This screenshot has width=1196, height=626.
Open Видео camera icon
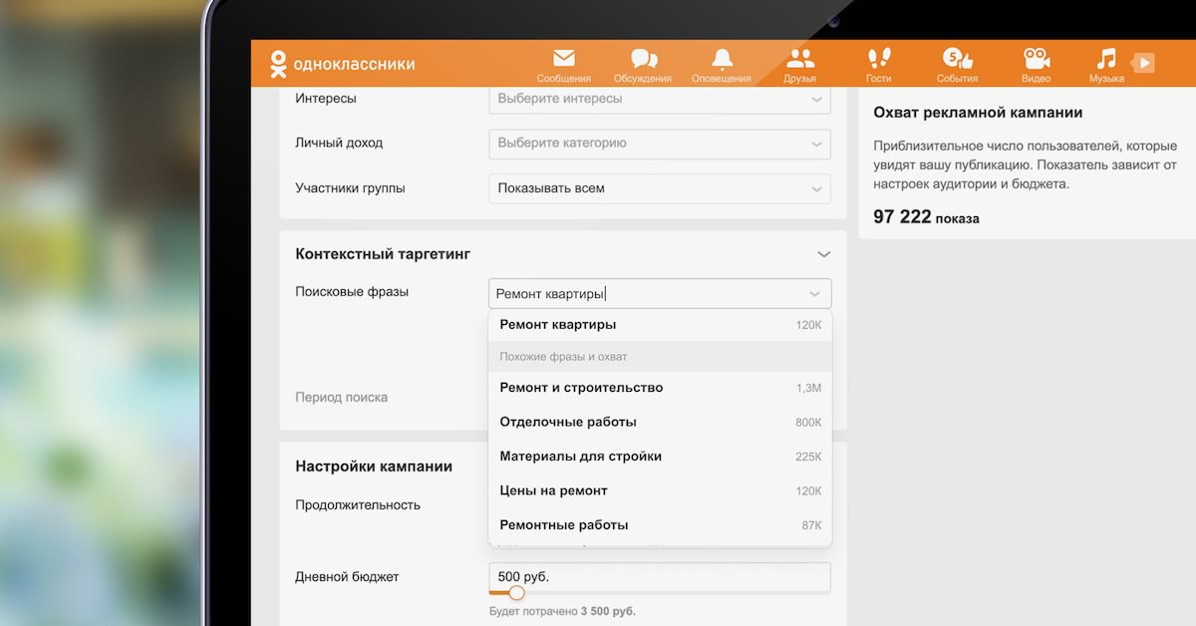1037,58
